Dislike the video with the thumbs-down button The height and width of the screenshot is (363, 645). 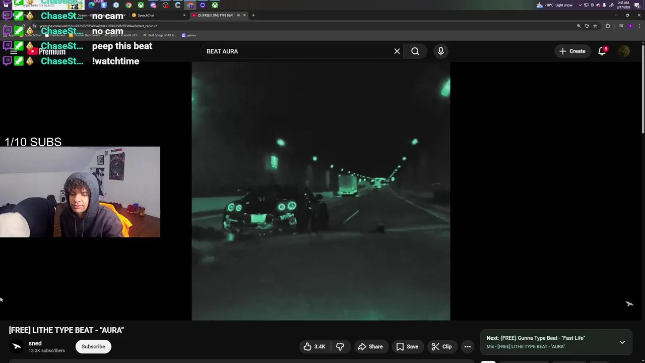point(340,346)
